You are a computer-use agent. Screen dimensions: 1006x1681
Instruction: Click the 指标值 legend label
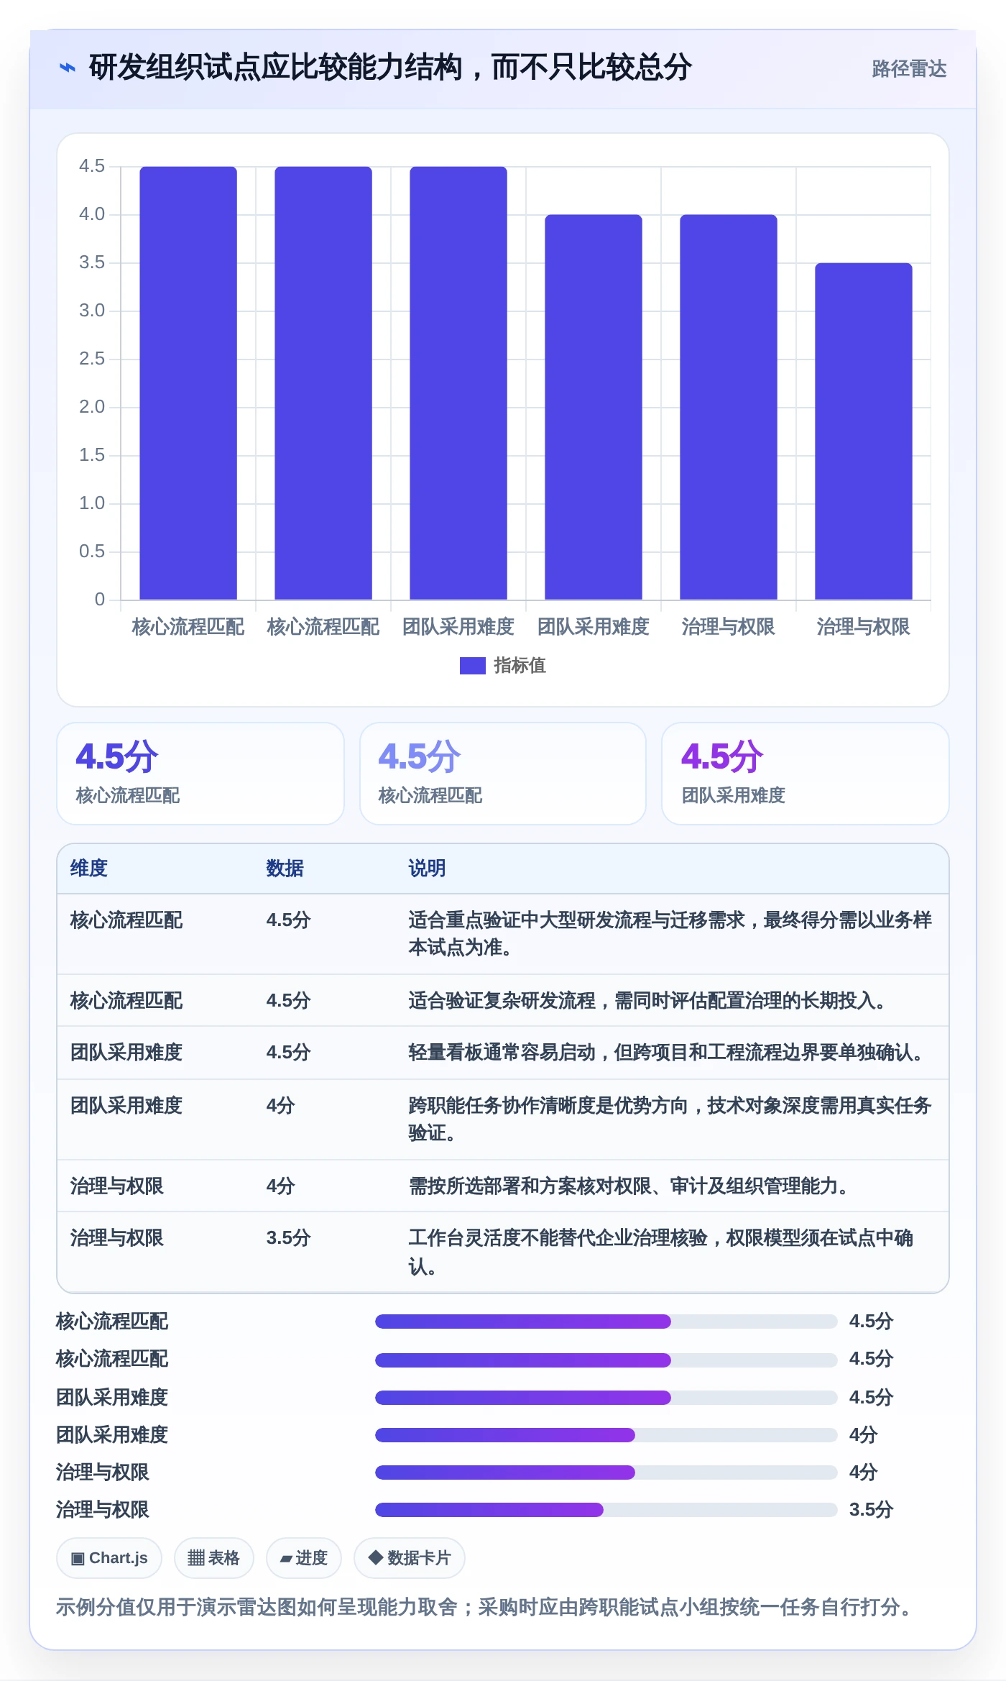(x=520, y=666)
